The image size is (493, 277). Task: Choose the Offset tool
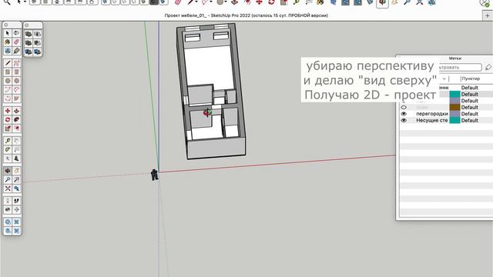[x=16, y=128]
